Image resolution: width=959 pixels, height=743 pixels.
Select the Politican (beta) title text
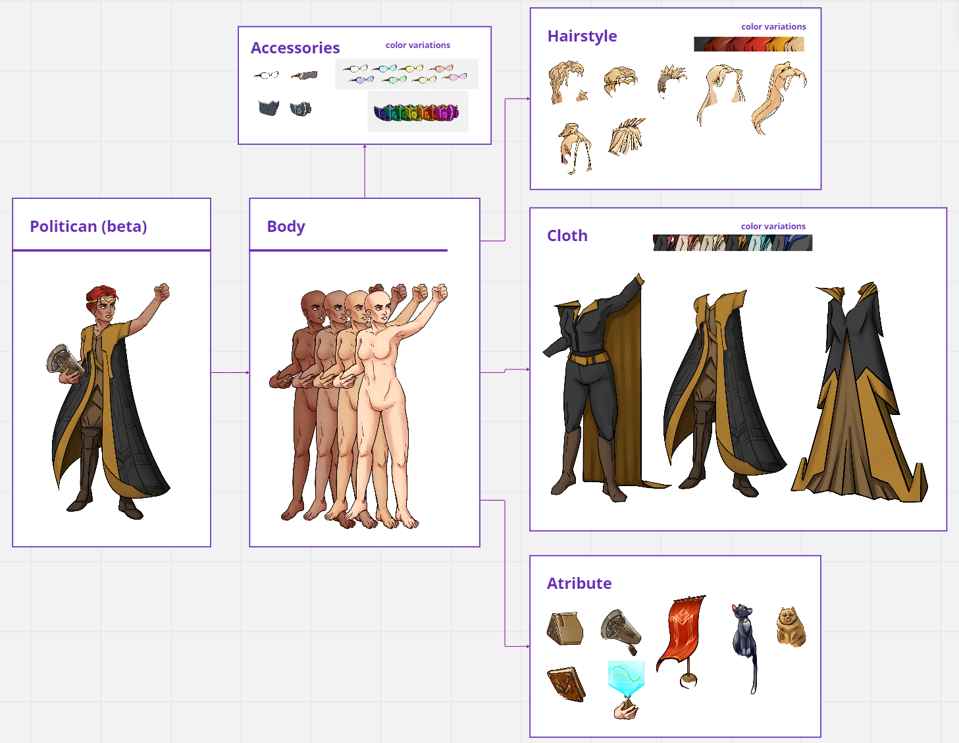point(88,227)
